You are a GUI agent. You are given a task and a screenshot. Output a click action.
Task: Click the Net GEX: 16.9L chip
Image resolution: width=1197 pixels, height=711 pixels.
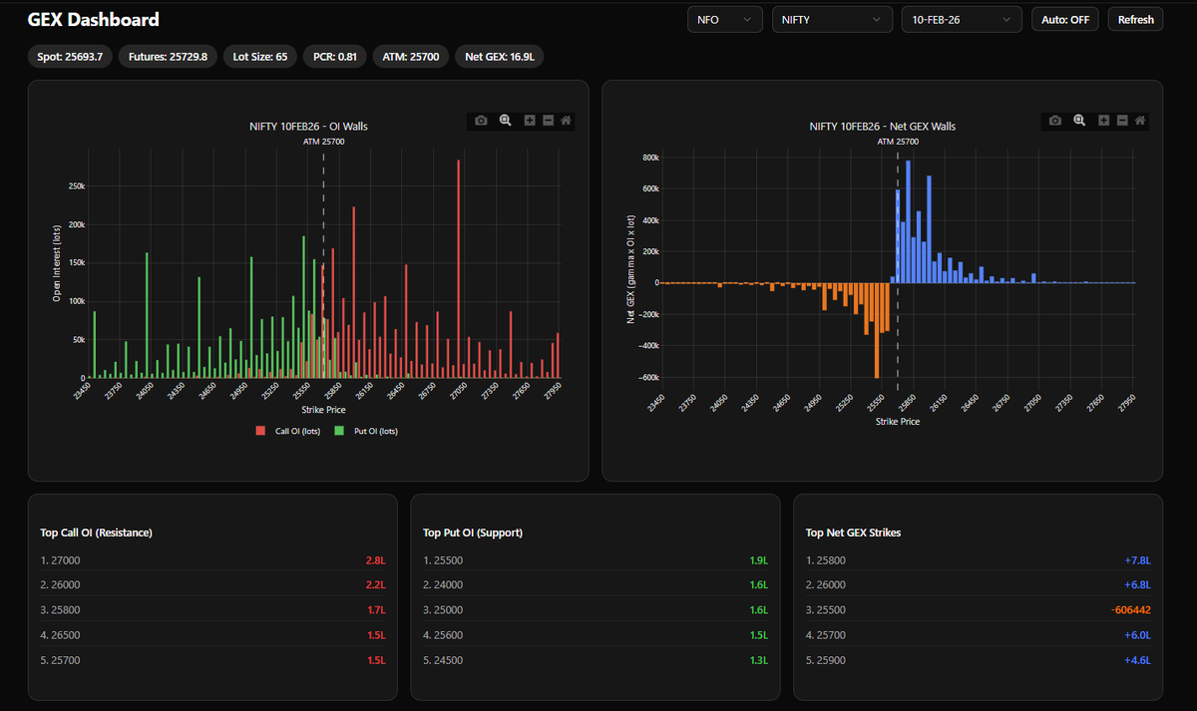500,57
